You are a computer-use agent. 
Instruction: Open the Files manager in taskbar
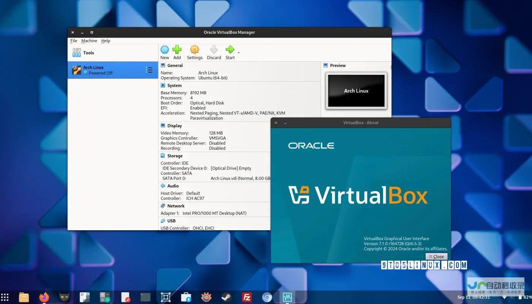click(24, 297)
